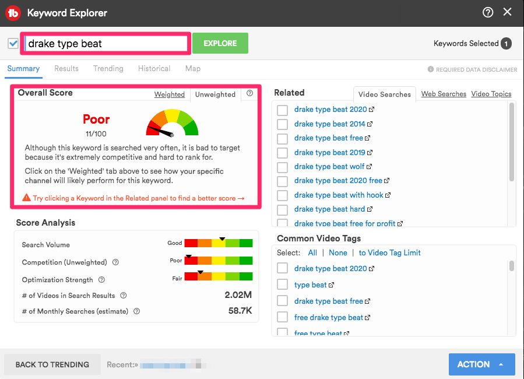The image size is (524, 379).
Task: Switch to the Trending tab
Action: coord(108,68)
